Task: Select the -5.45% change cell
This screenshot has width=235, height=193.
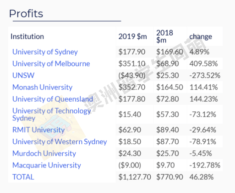Action: click(201, 153)
